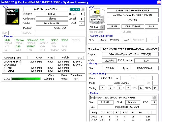Image resolution: width=175 pixels, height=123 pixels.
Task: Select the 200.0 frequency timing row
Action: pos(123,117)
